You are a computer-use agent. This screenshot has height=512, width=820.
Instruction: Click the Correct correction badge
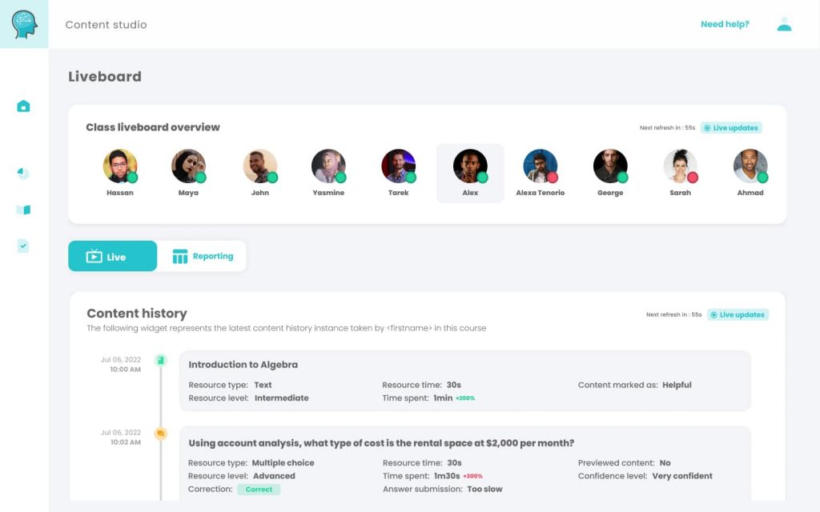pyautogui.click(x=259, y=490)
